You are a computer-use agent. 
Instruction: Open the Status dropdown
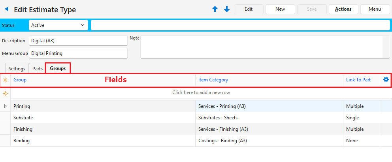[x=58, y=25]
